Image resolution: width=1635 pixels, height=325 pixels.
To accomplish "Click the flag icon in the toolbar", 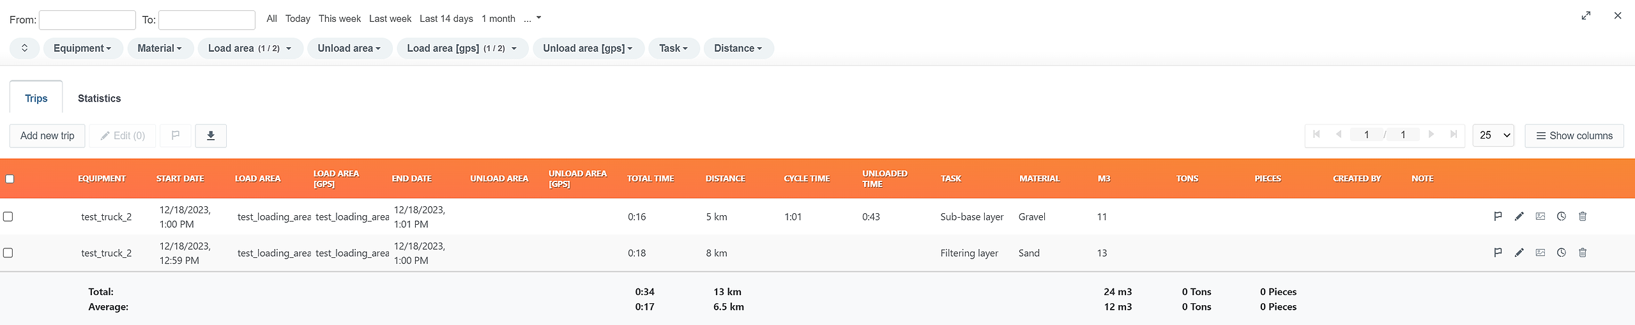I will pyautogui.click(x=176, y=135).
